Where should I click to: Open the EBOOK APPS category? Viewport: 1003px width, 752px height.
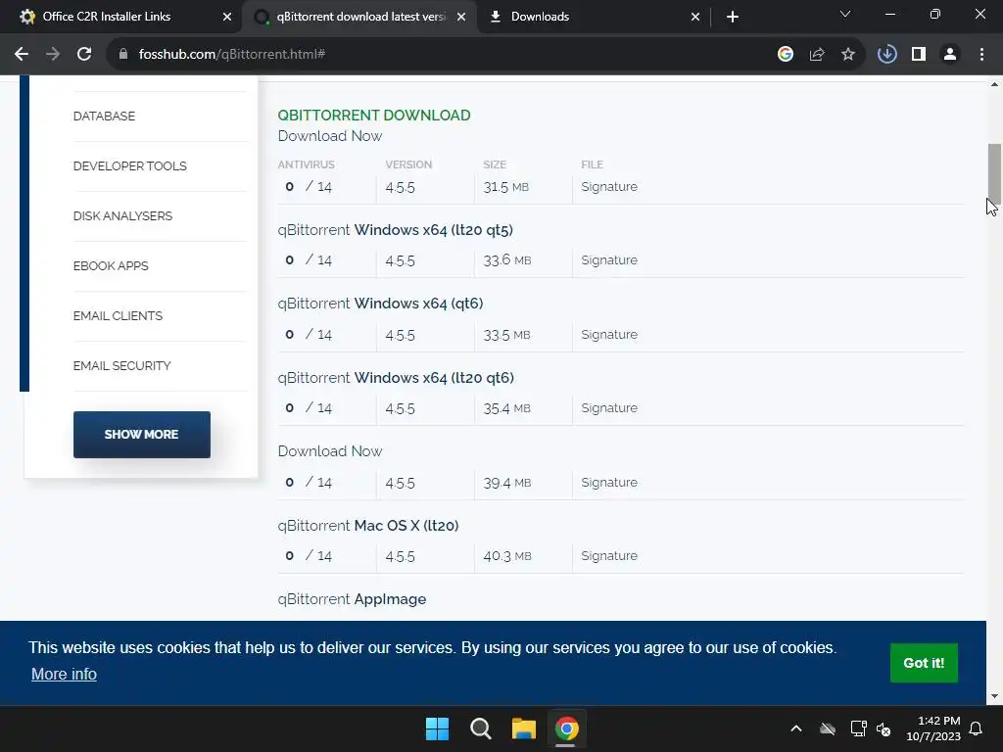click(111, 266)
